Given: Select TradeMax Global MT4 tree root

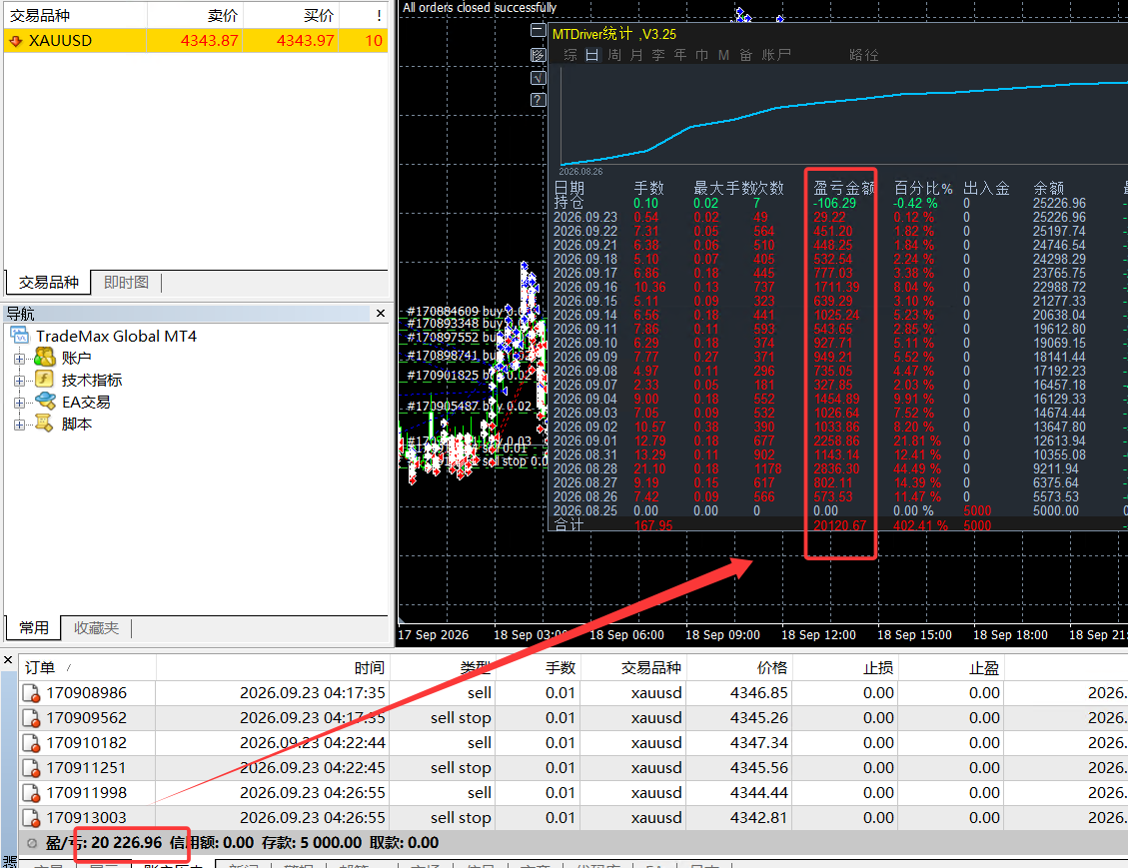Looking at the screenshot, I should pyautogui.click(x=116, y=336).
